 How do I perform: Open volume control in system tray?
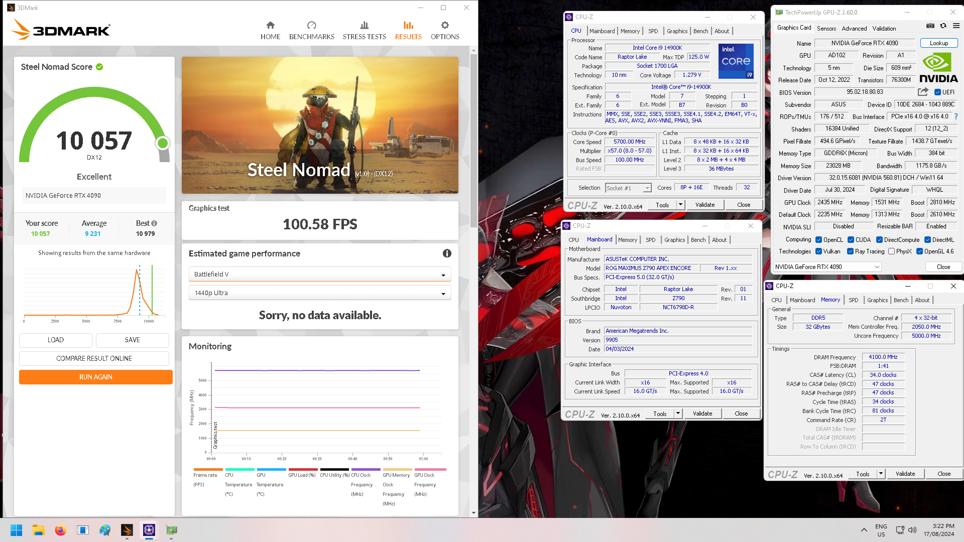pos(912,530)
